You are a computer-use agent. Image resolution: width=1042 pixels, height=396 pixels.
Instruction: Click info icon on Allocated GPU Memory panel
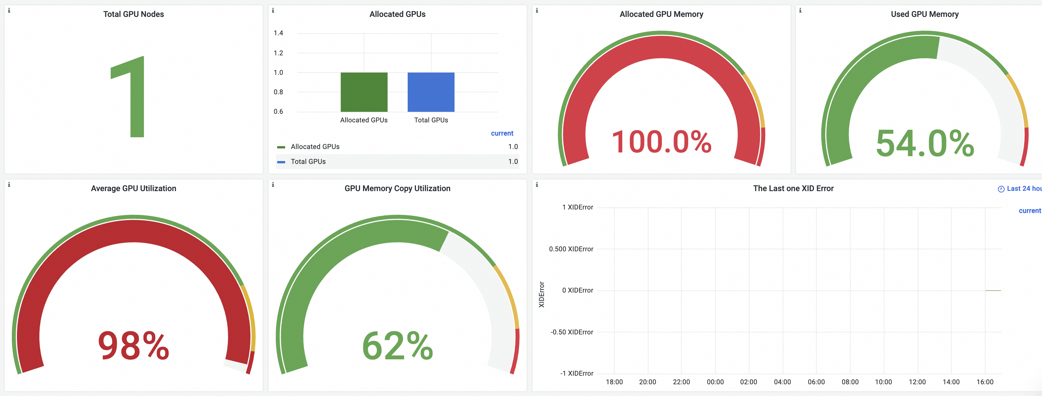pyautogui.click(x=537, y=11)
